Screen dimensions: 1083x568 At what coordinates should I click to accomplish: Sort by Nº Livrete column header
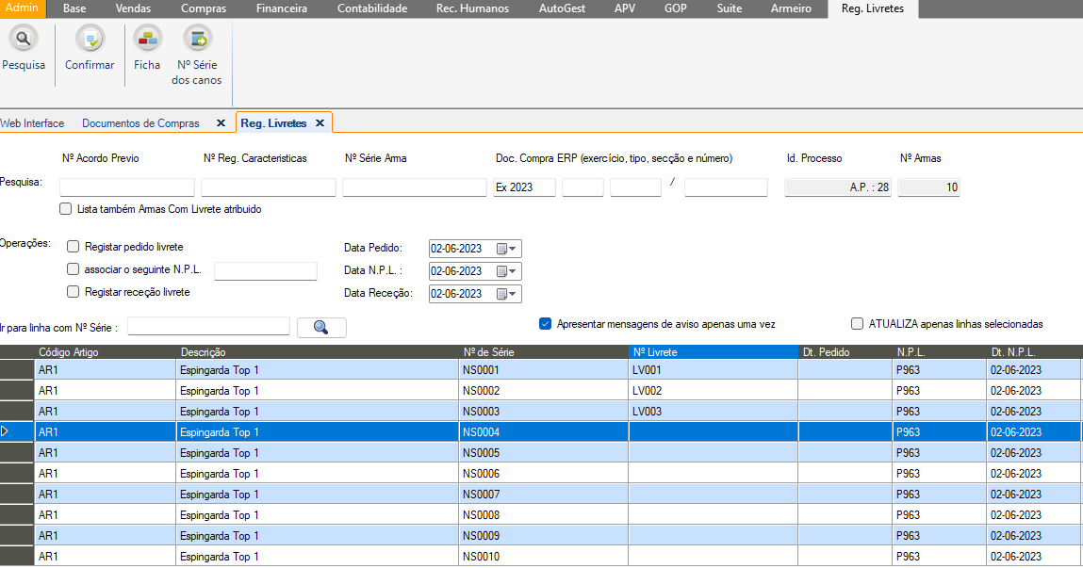713,352
